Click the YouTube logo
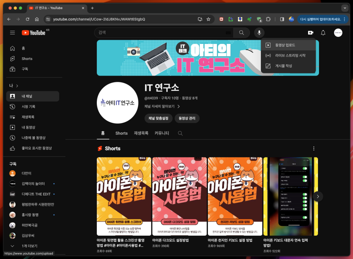The height and width of the screenshot is (259, 353). point(33,33)
